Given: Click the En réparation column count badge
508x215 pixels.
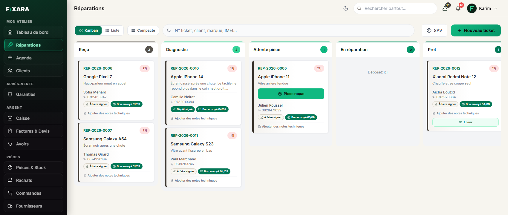Looking at the screenshot, I should [411, 50].
